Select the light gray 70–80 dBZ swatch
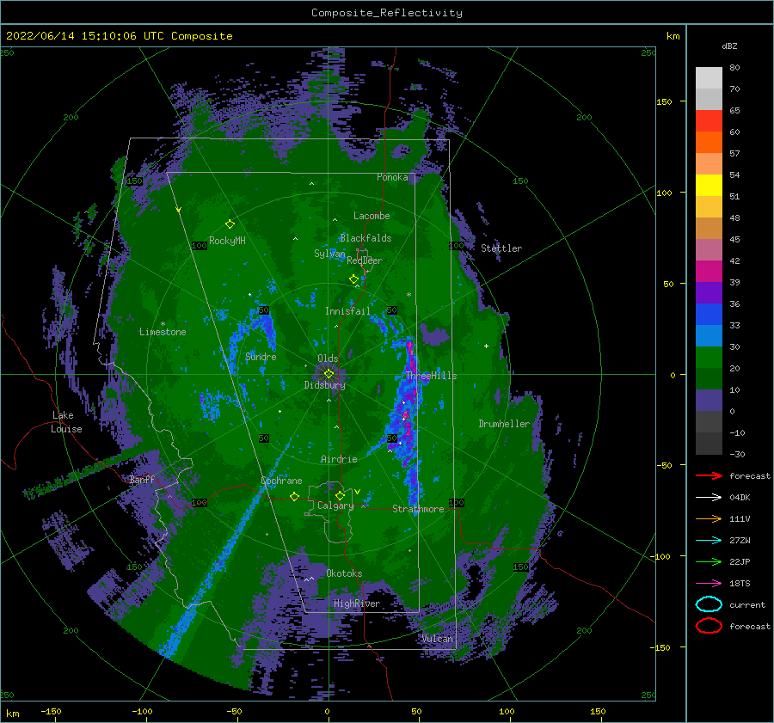Screen dimensions: 774x723 click(x=709, y=78)
